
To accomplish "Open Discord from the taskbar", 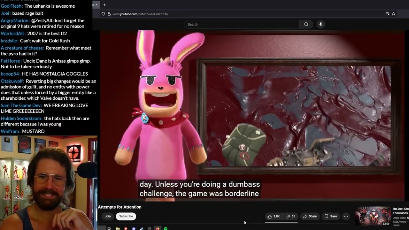I will tap(134, 228).
